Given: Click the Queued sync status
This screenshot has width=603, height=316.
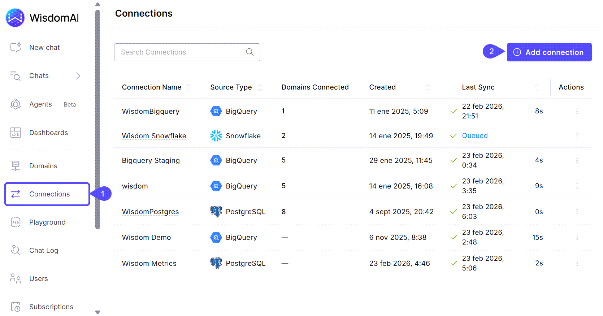Looking at the screenshot, I should click(475, 135).
